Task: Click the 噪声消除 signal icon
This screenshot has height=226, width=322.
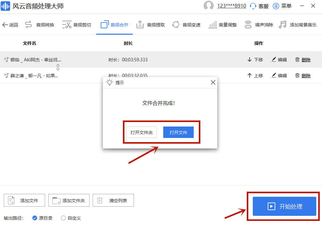Action: click(248, 24)
